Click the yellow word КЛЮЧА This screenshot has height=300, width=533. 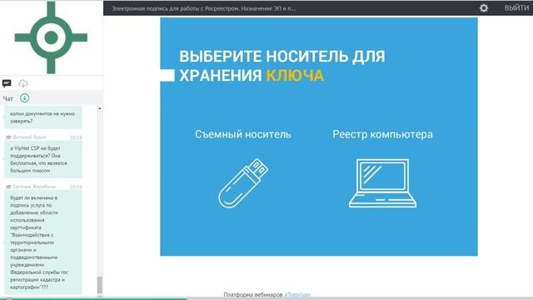pyautogui.click(x=295, y=76)
